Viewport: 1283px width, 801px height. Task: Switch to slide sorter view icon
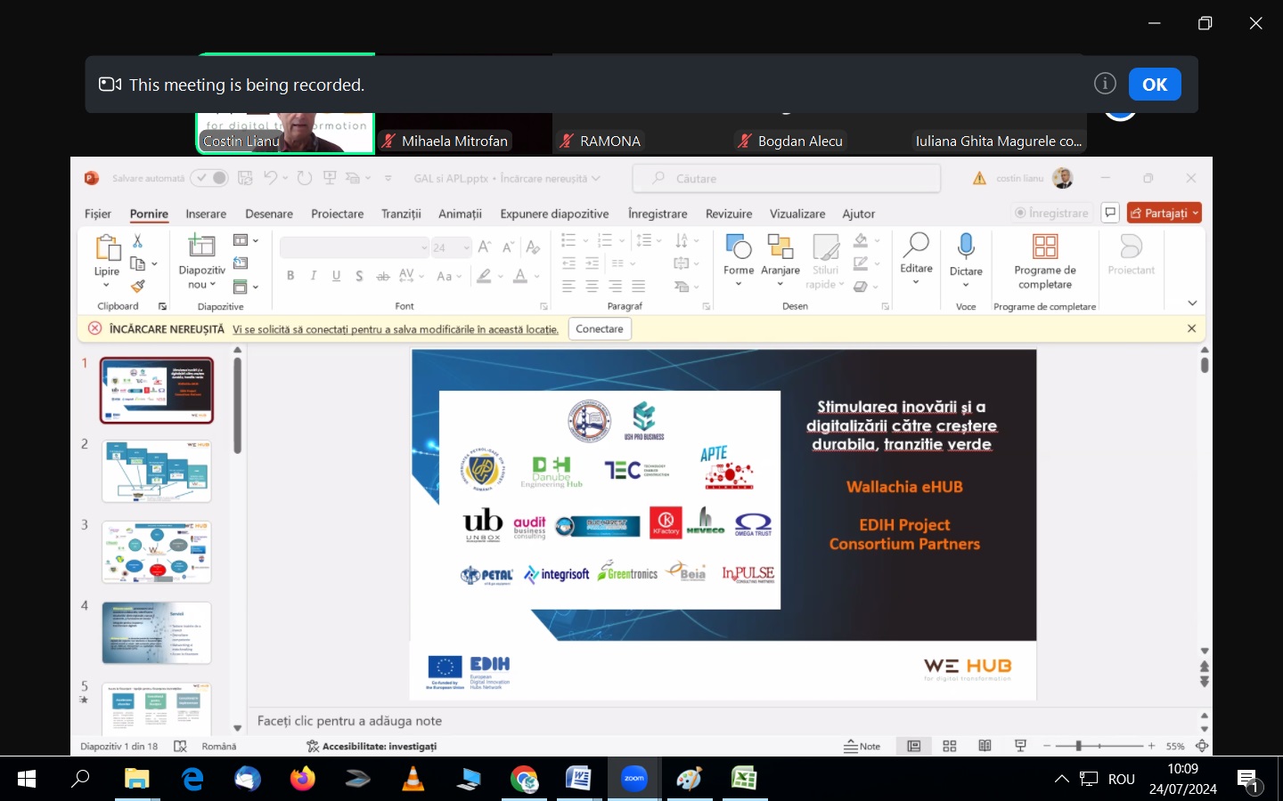tap(950, 746)
